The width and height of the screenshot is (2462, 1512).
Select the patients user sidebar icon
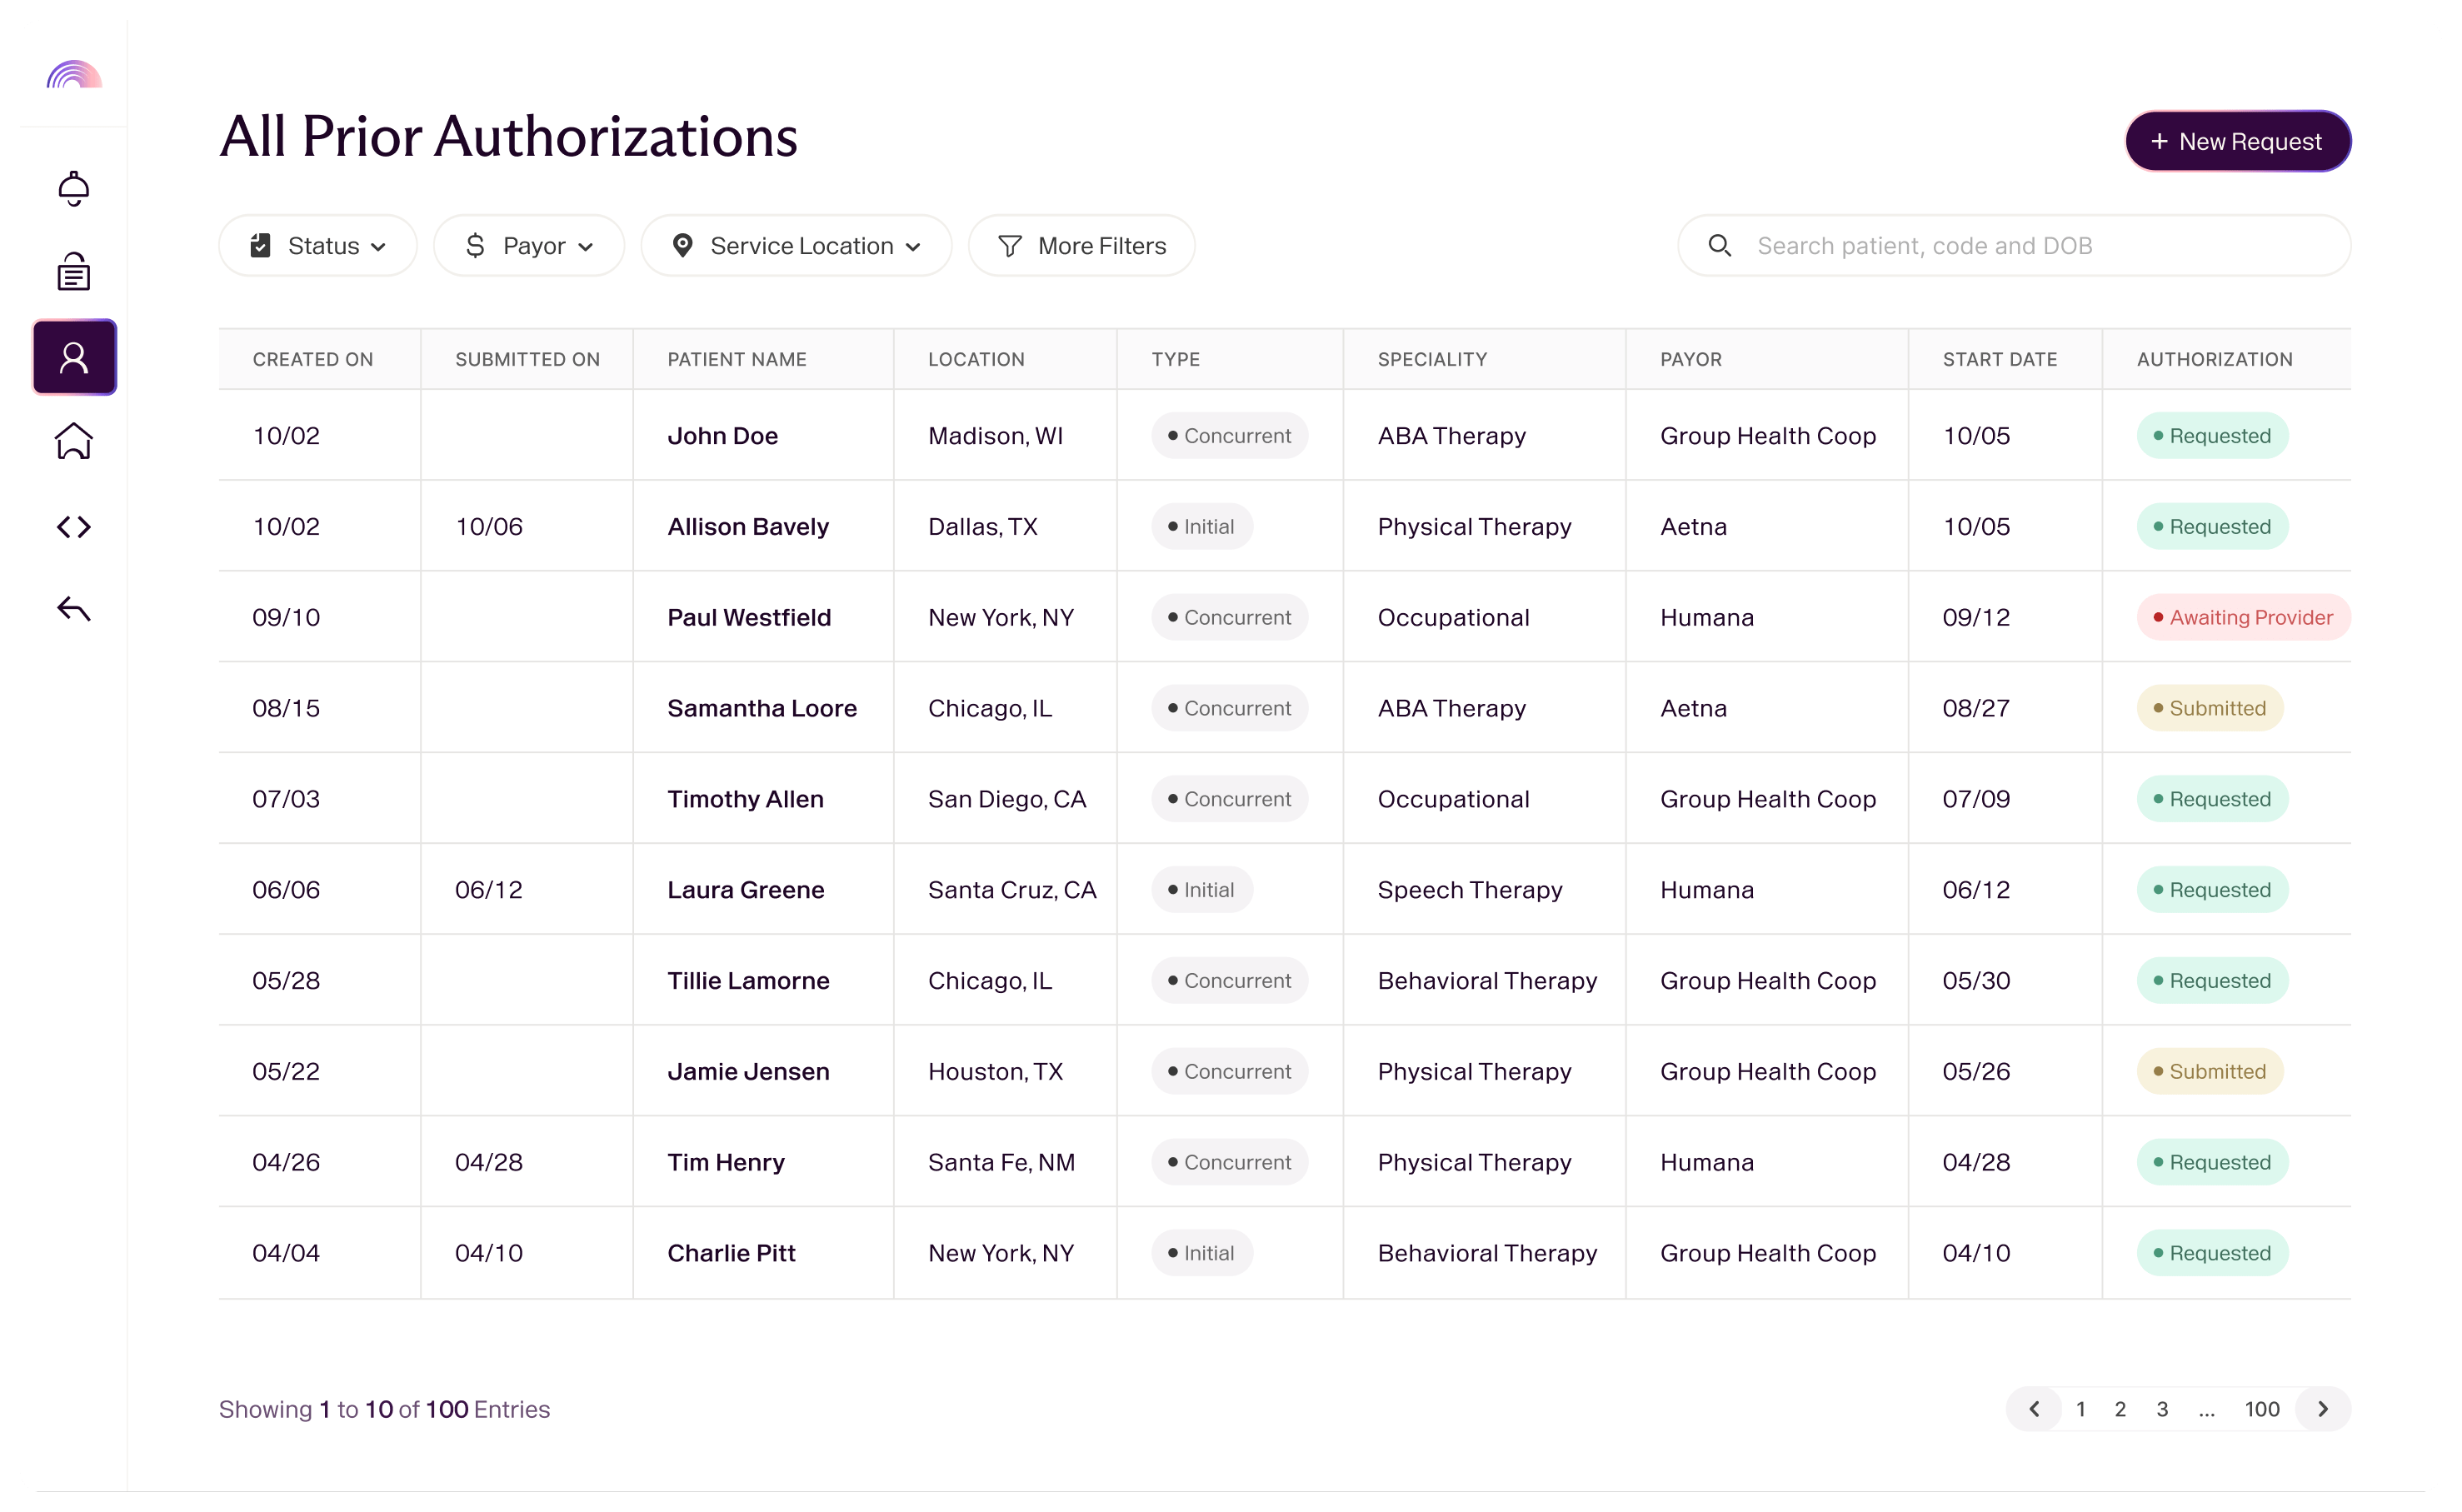[x=74, y=357]
